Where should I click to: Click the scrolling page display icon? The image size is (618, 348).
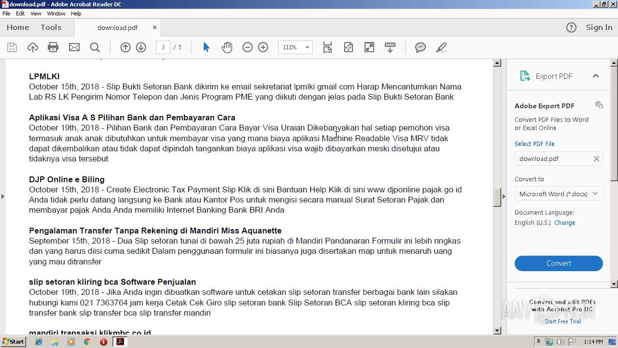327,47
